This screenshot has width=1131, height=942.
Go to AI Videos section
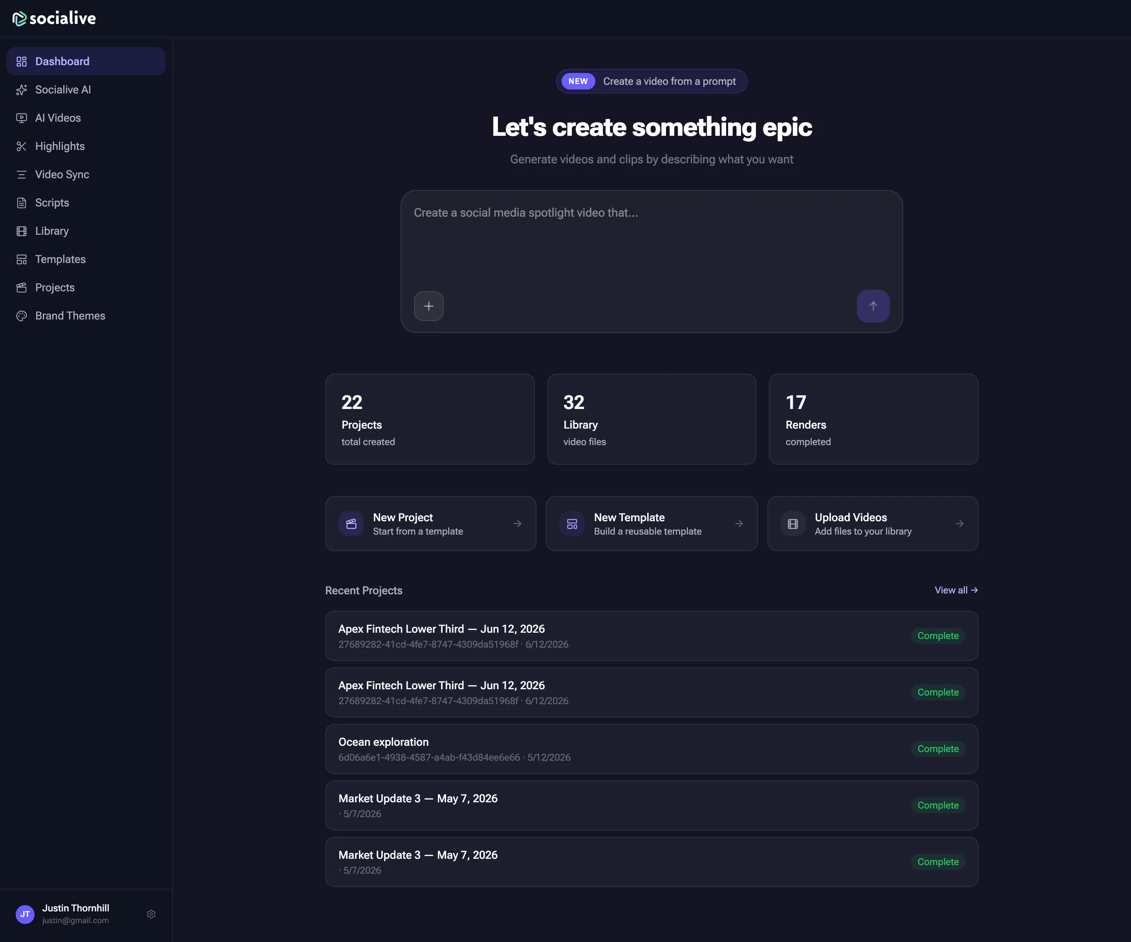click(86, 118)
